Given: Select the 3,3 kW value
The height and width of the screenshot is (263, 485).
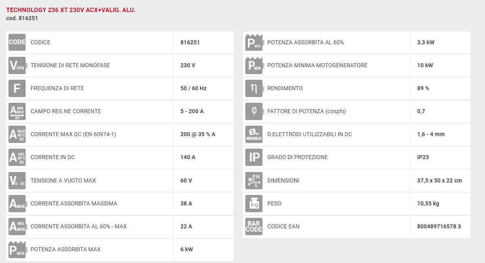Looking at the screenshot, I should pyautogui.click(x=426, y=42).
